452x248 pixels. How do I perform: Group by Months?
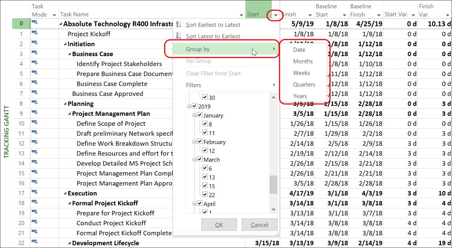pos(303,61)
